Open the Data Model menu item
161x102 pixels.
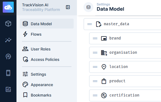47,24
